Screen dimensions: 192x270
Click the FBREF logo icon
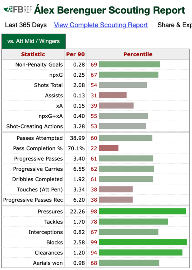18,9
